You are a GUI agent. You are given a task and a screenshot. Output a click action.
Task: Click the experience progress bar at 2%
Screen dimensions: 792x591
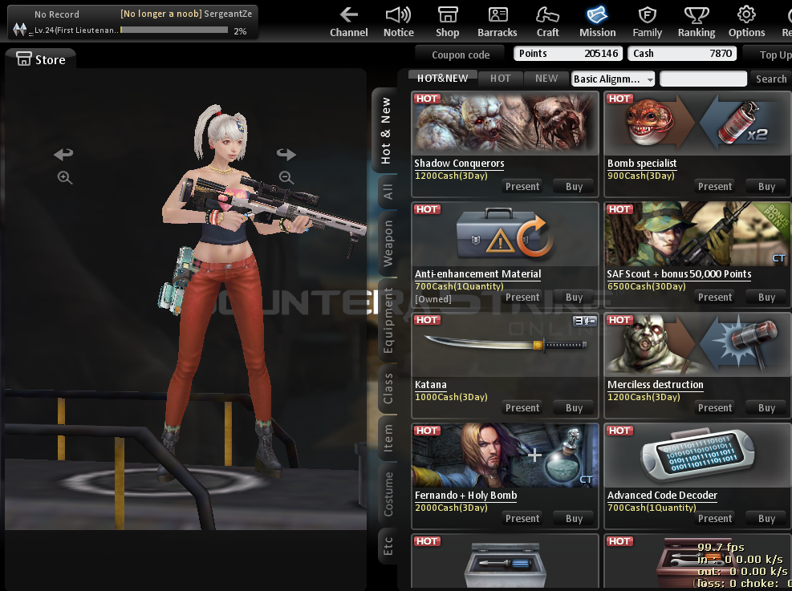pyautogui.click(x=174, y=30)
